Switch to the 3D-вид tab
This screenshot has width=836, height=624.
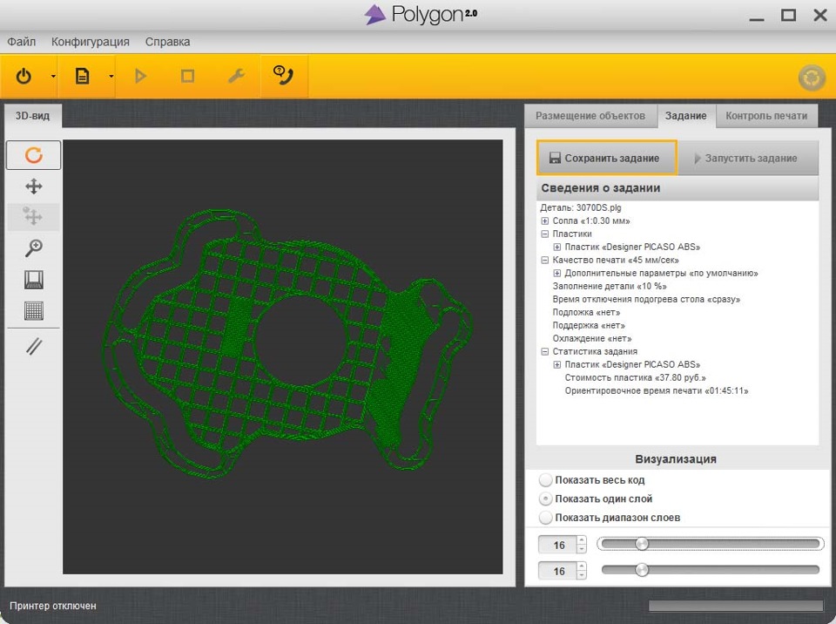coord(32,116)
